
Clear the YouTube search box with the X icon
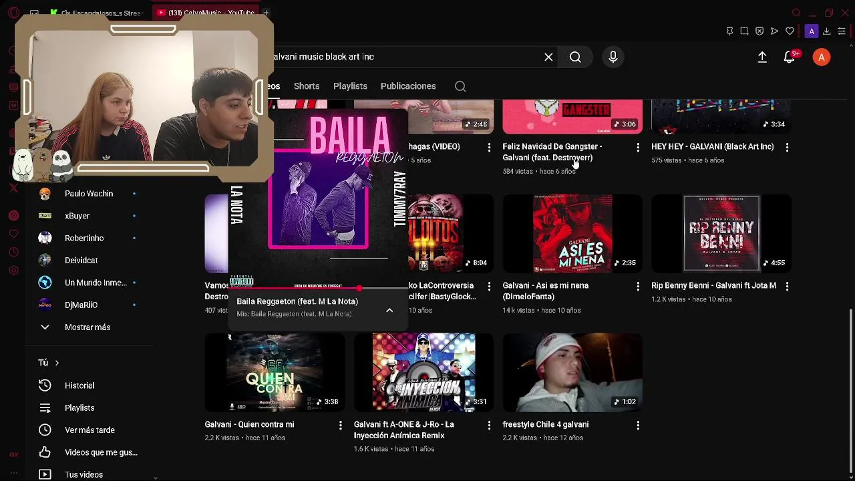point(548,57)
